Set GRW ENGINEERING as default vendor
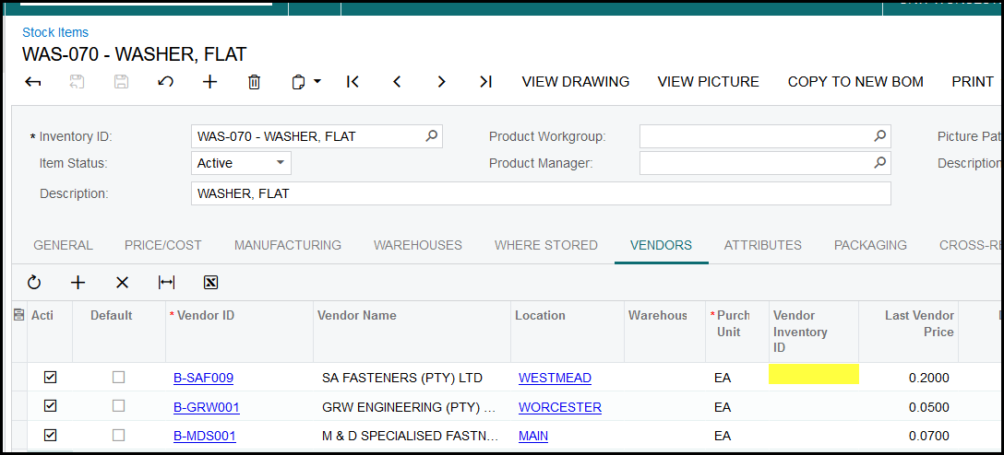 pyautogui.click(x=118, y=406)
